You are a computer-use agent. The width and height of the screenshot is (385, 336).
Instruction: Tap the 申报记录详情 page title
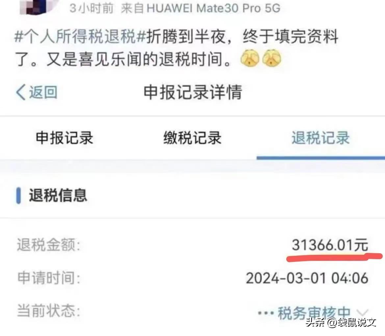pos(193,92)
